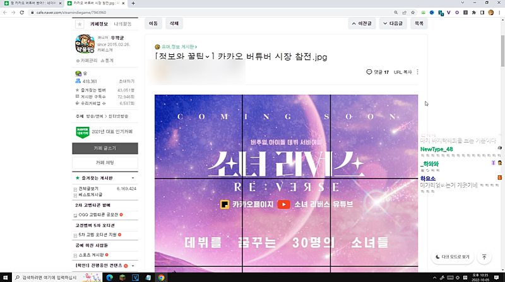Image resolution: width=505 pixels, height=282 pixels.
Task: Click URL 복사 link
Action: 403,72
